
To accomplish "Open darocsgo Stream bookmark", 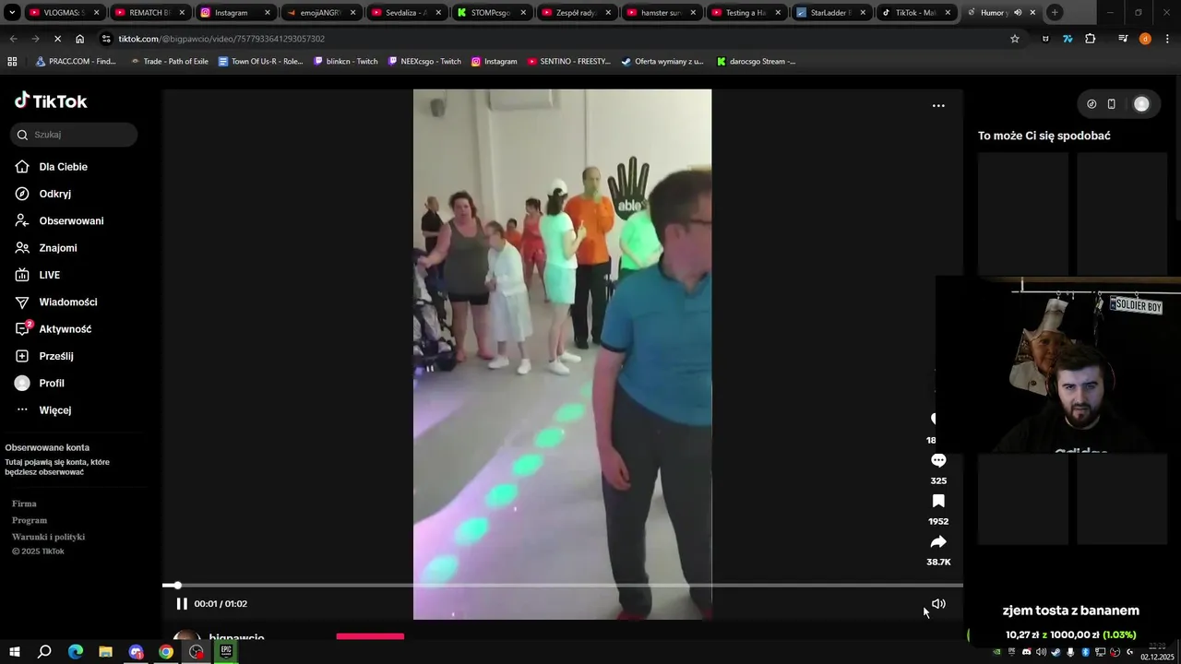I will (x=756, y=62).
